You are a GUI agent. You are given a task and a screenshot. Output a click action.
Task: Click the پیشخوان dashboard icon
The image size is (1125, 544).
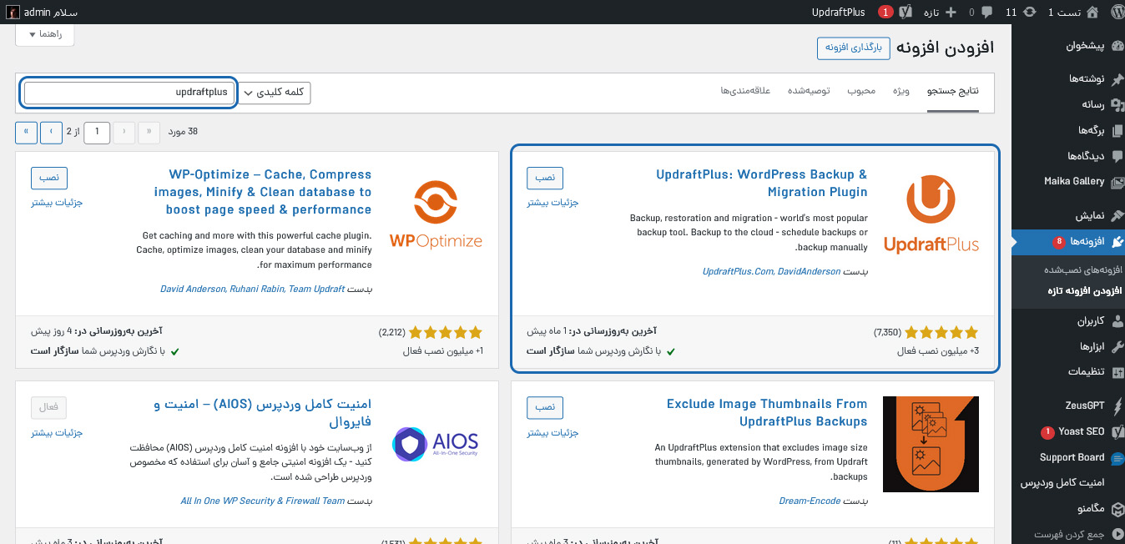[x=1117, y=47]
